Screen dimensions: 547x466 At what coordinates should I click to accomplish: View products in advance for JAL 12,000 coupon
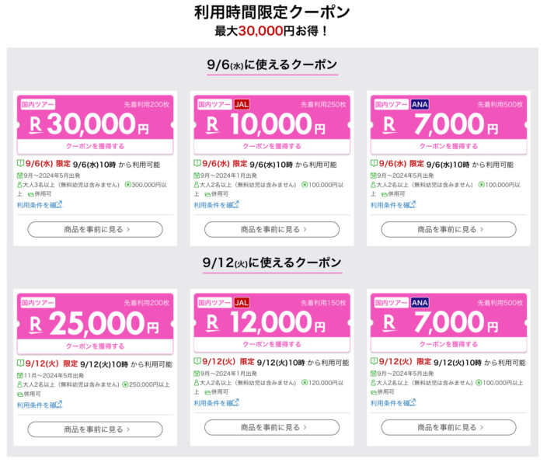tap(272, 427)
